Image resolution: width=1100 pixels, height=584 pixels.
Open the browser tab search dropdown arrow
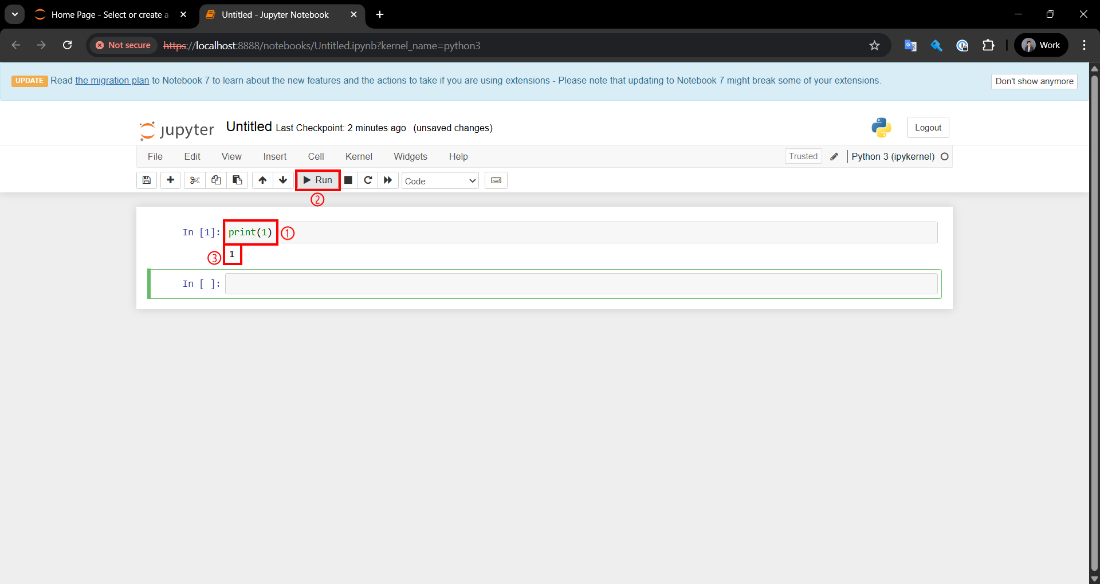[x=15, y=14]
